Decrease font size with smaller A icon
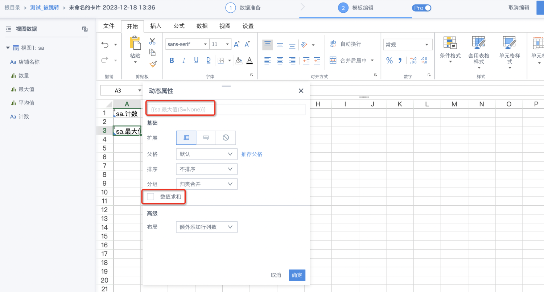 click(x=247, y=44)
